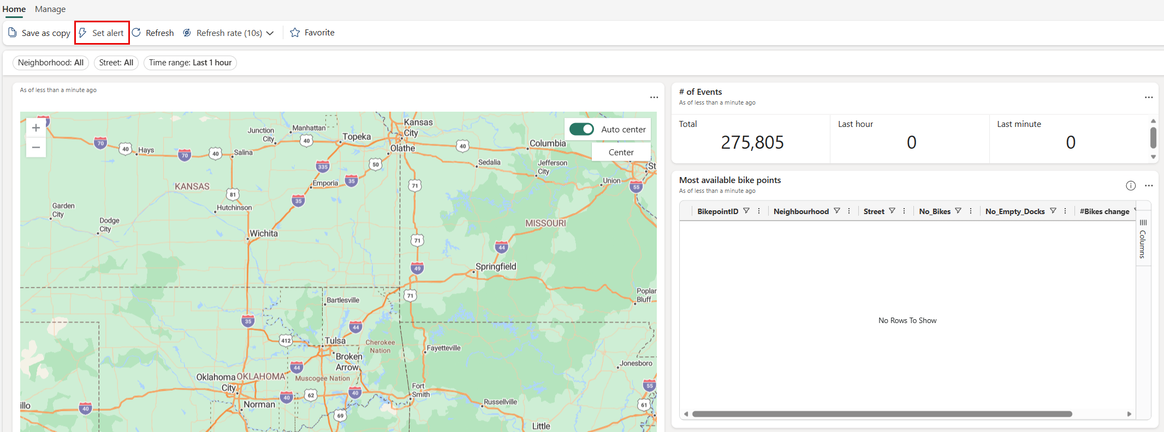Click the # of Events vertical scrollbar
Screen dimensions: 1164x432
click(1153, 138)
